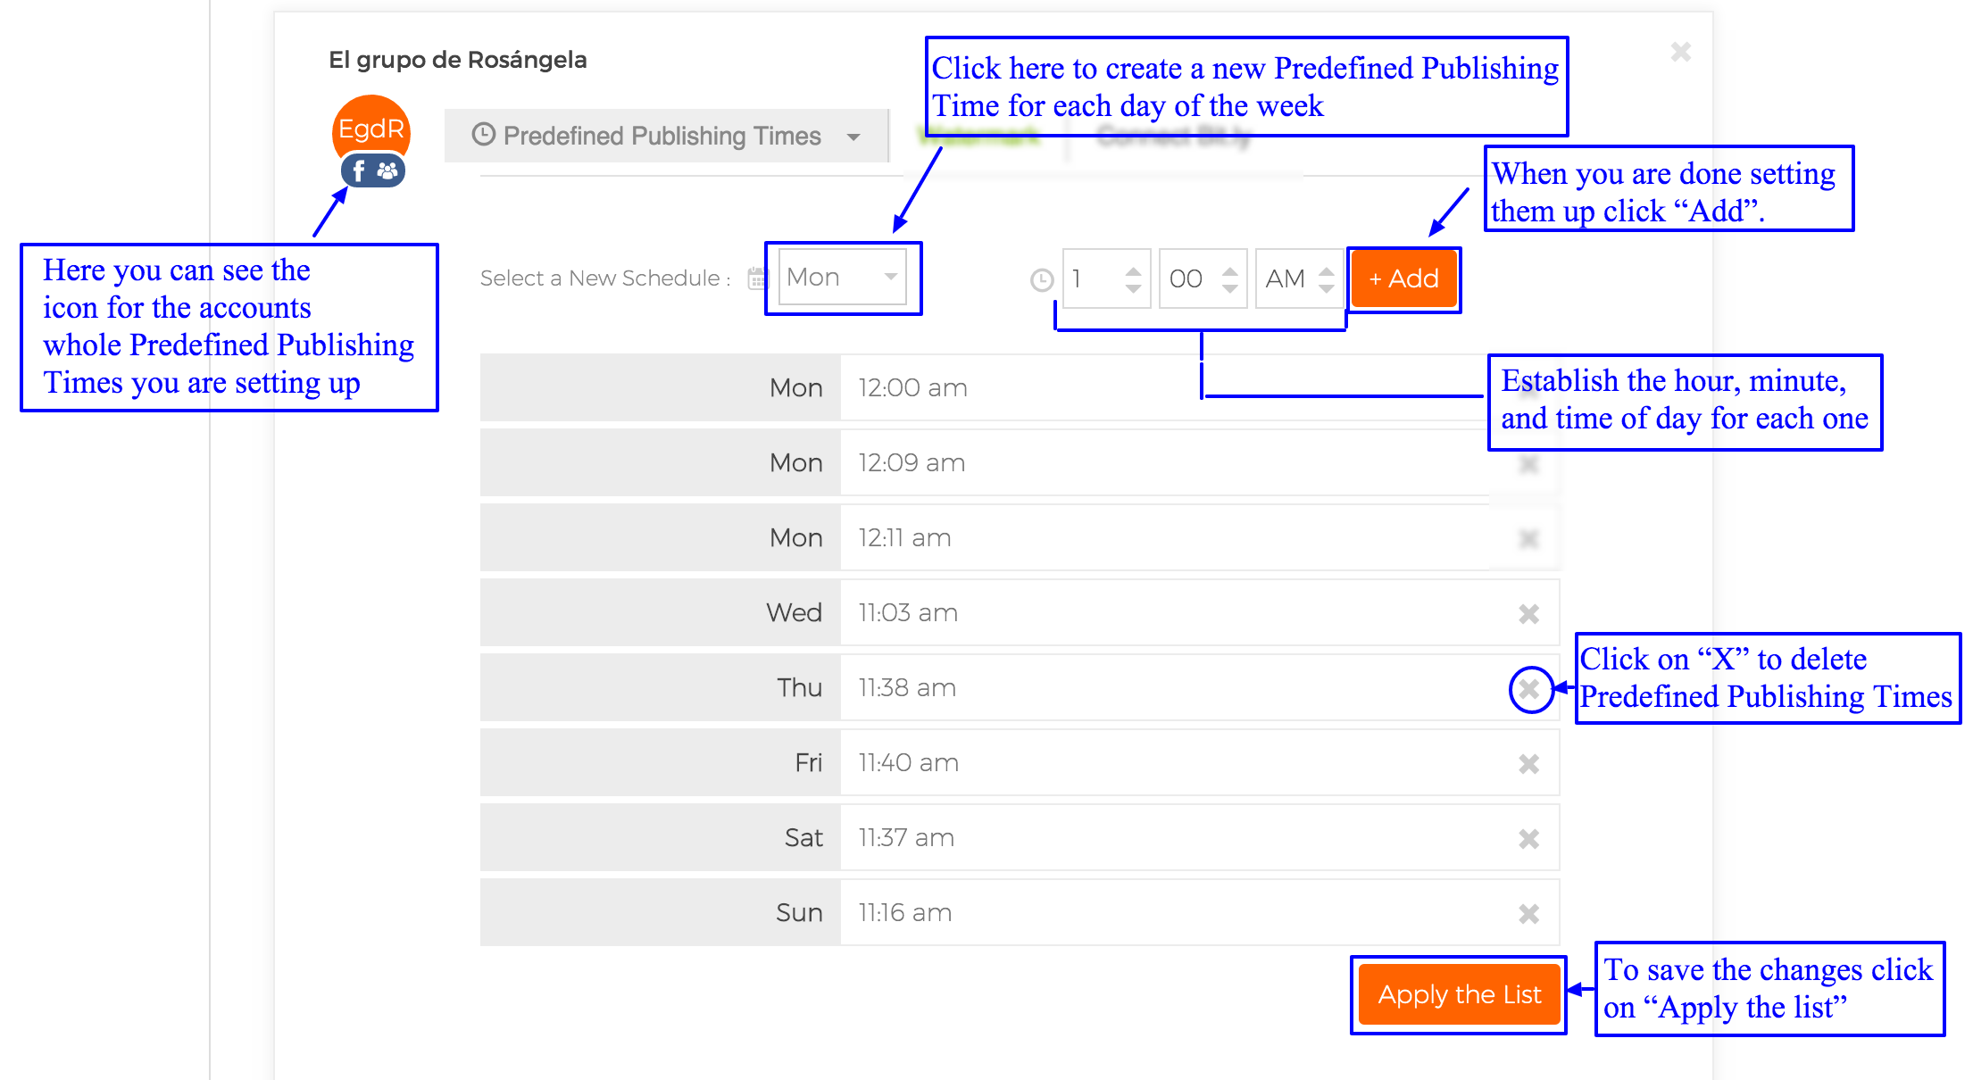Delete the Sun 11:16 am publishing time
The height and width of the screenshot is (1080, 1973).
(x=1528, y=914)
